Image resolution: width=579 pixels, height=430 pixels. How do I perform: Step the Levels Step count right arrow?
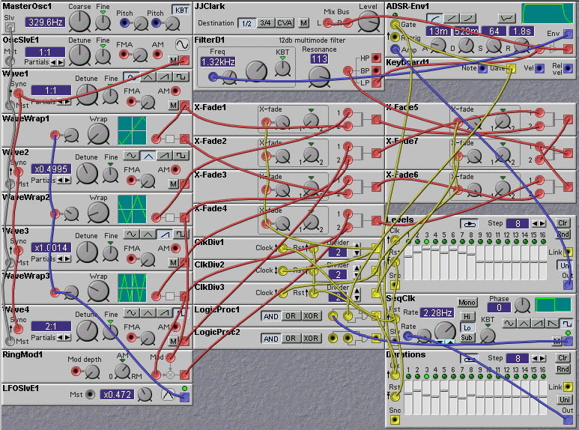(543, 223)
